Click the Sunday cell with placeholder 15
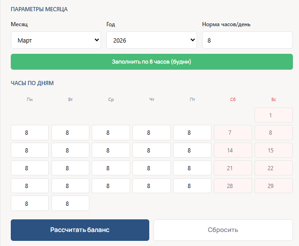299x246 pixels. [x=273, y=151]
